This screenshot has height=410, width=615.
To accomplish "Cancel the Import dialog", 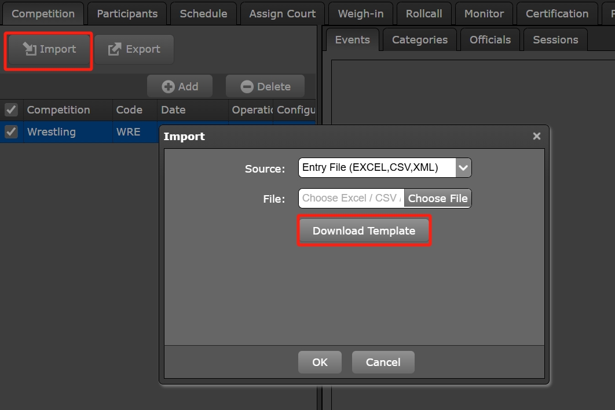I will coord(383,362).
